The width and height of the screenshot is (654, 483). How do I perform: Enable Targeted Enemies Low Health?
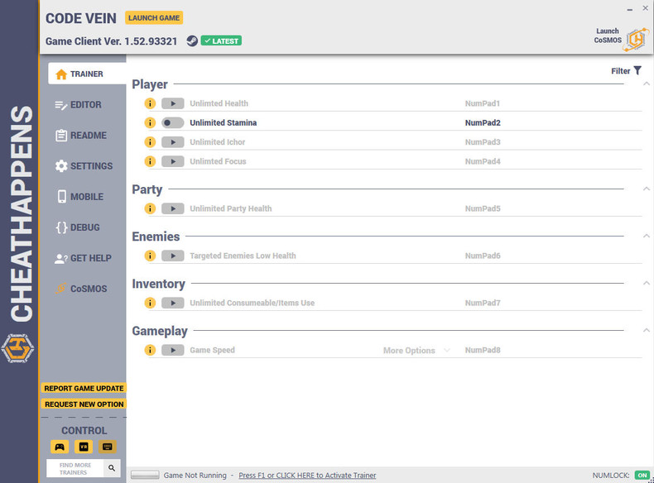tap(173, 256)
